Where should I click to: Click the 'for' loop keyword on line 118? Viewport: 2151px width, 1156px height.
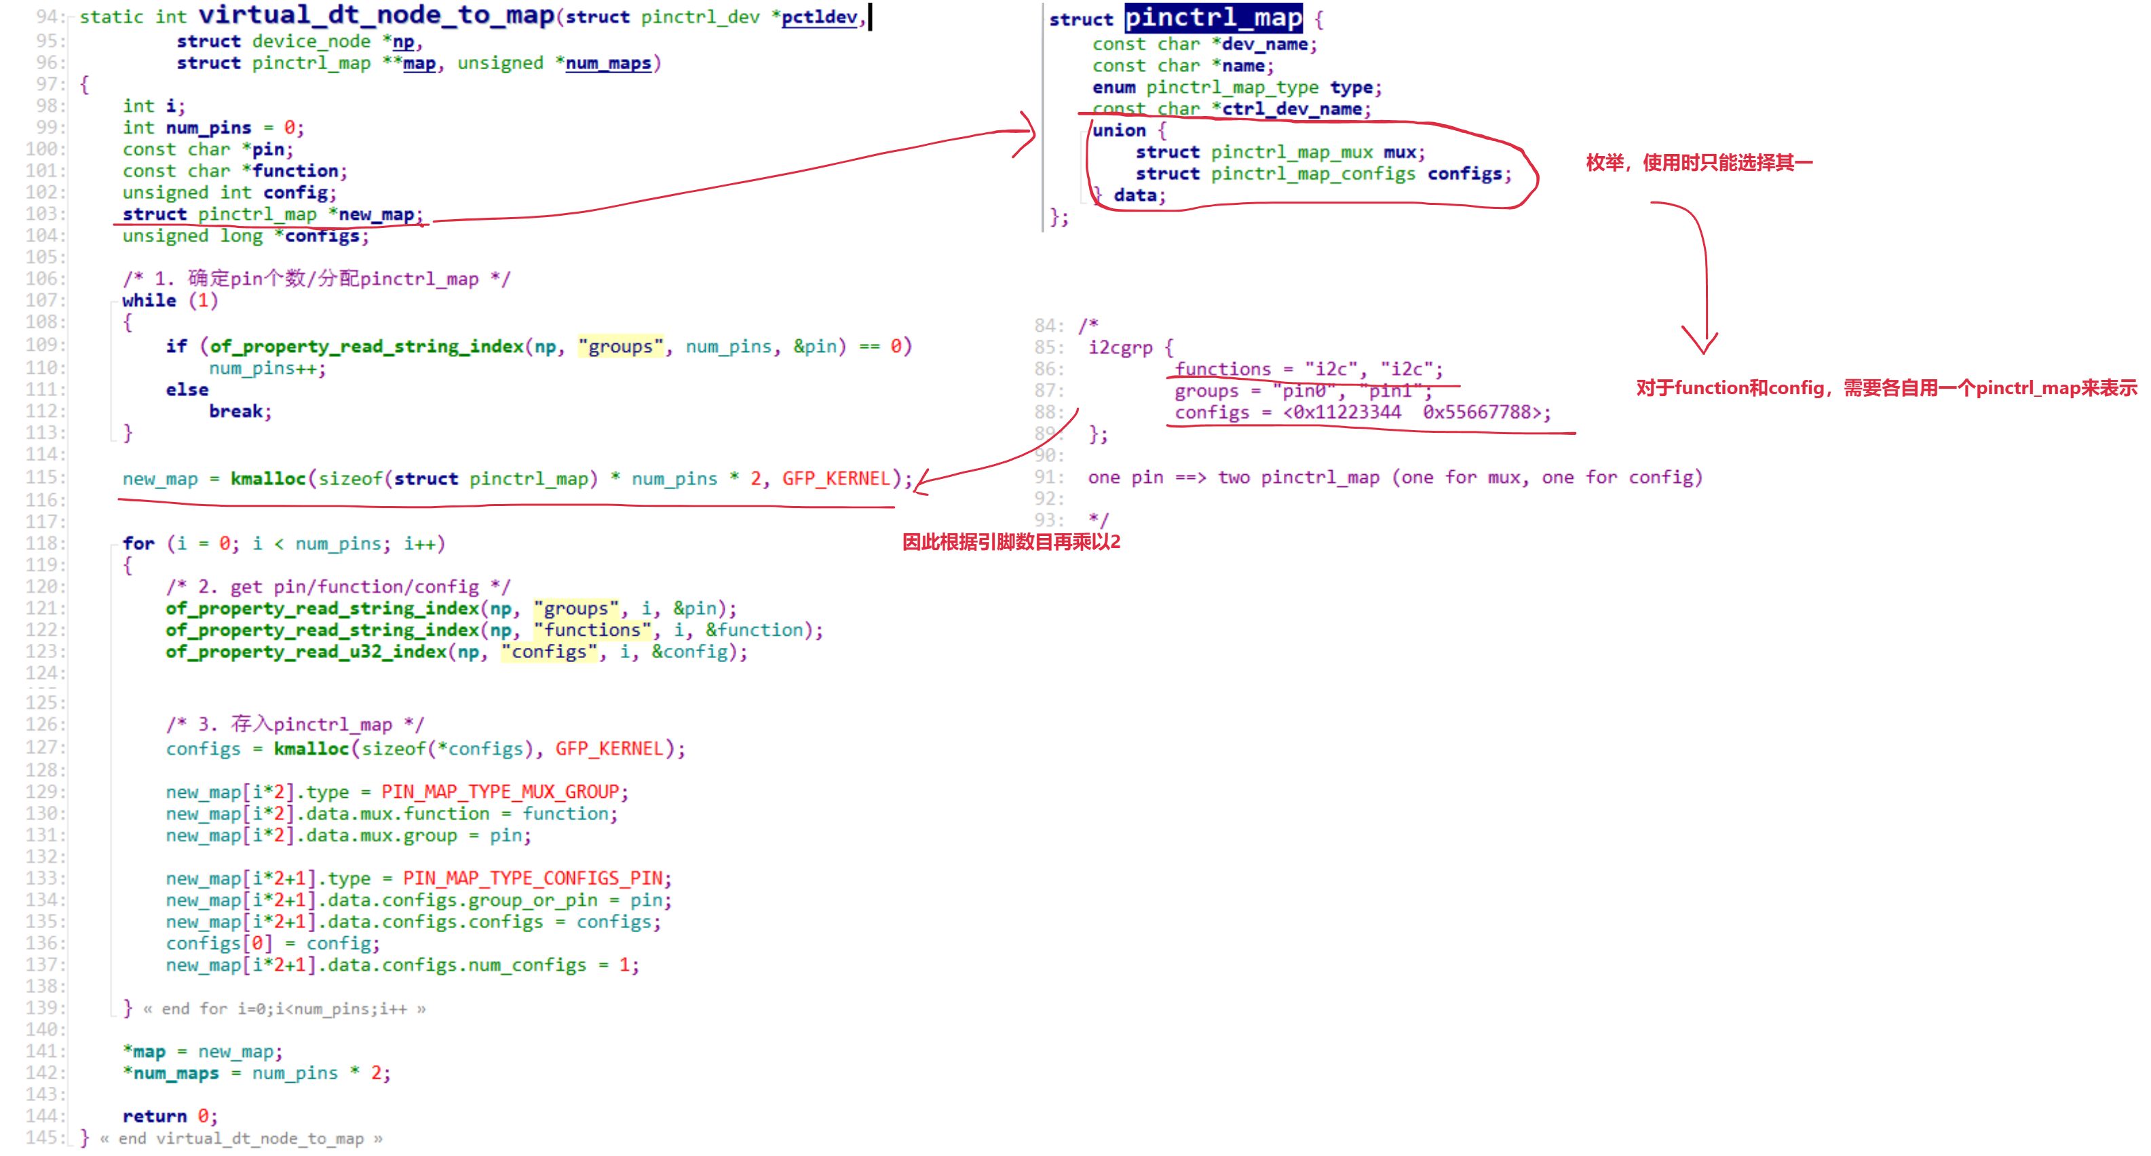[x=138, y=543]
